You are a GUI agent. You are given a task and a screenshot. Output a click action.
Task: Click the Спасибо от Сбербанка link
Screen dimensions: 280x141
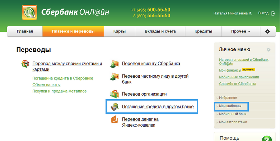pos(238,84)
